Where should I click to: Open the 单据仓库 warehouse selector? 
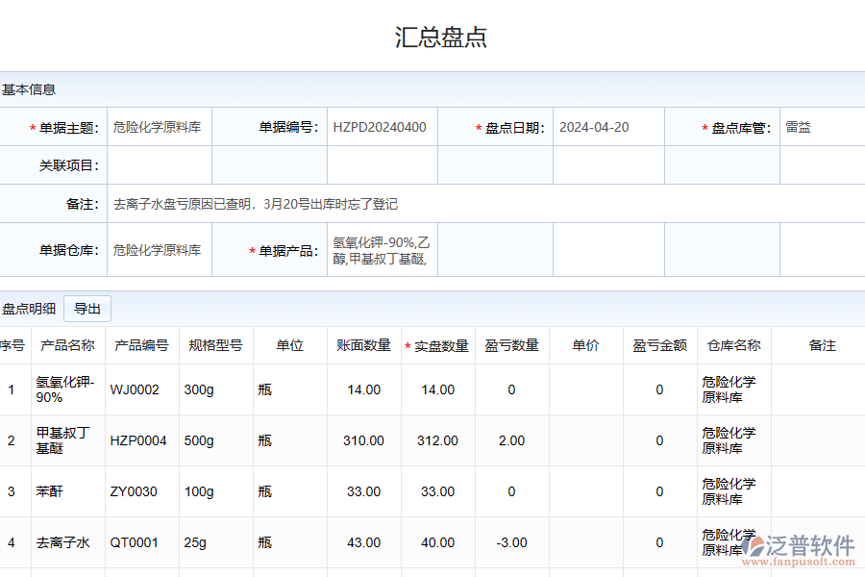pos(159,250)
